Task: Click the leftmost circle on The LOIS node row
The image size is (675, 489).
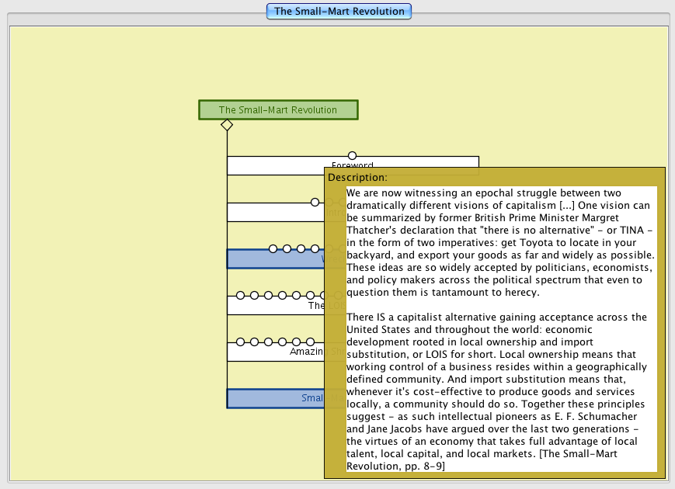Action: click(241, 295)
